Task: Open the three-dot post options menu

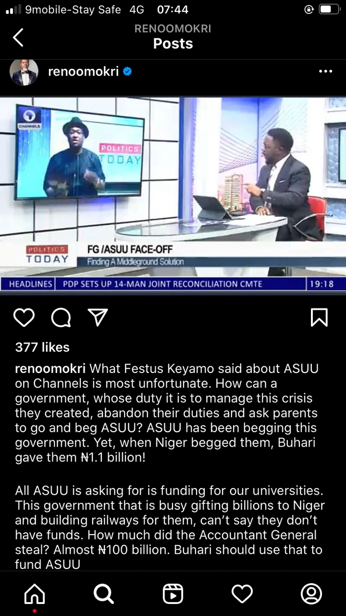Action: [x=325, y=71]
